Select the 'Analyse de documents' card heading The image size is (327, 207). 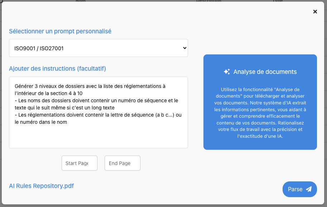(265, 72)
